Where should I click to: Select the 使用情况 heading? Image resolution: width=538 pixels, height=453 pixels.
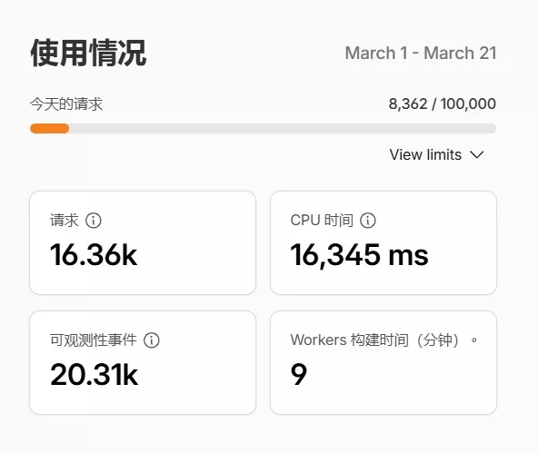coord(88,53)
